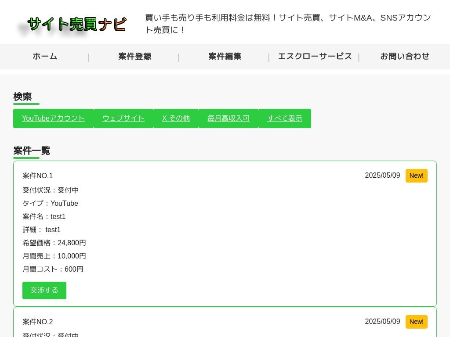The height and width of the screenshot is (337, 450).
Task: Click すべて表示 to show all
Action: [285, 118]
